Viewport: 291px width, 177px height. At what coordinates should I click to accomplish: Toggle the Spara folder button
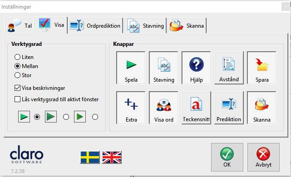pyautogui.click(x=261, y=68)
